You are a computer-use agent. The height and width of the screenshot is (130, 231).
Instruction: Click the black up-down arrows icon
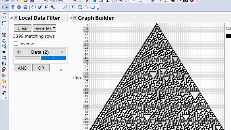[4, 93]
